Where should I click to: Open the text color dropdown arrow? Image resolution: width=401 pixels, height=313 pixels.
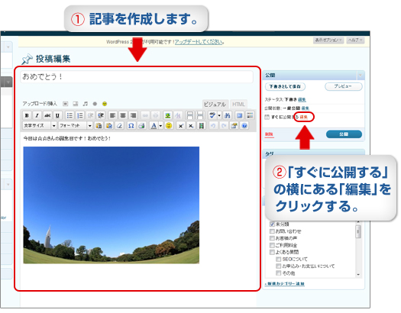pyautogui.click(x=160, y=126)
